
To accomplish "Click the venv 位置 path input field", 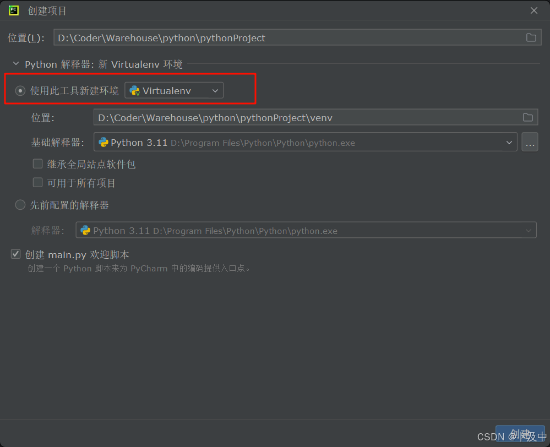I will point(315,117).
